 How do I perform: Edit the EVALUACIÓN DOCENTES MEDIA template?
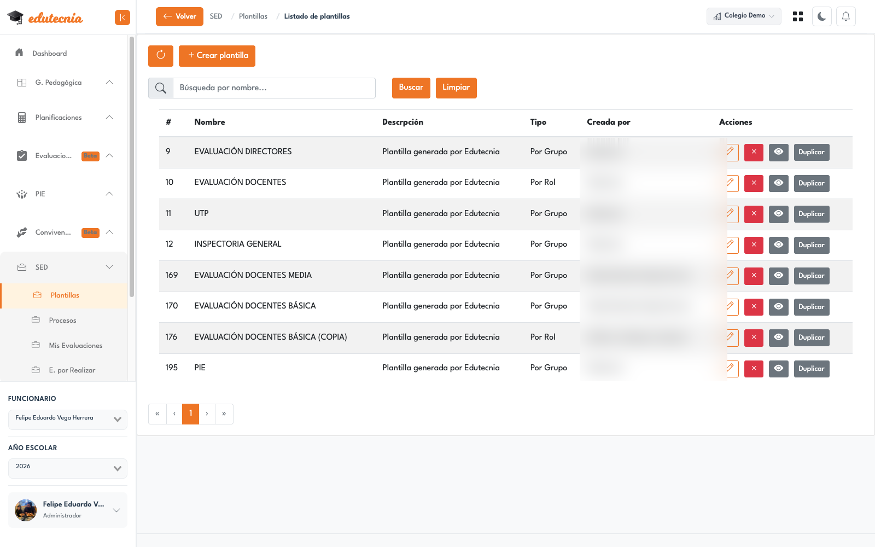(732, 276)
